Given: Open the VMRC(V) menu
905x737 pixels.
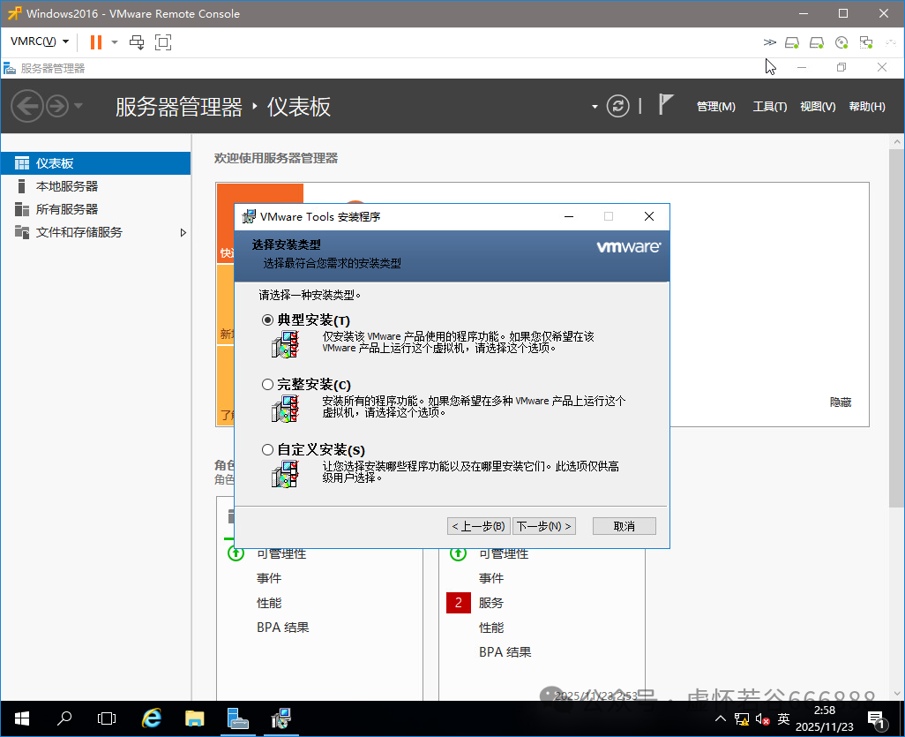Looking at the screenshot, I should (x=39, y=41).
